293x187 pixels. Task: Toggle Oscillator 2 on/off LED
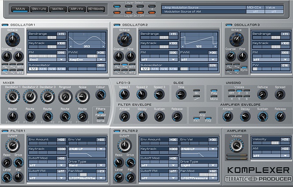pos(117,25)
